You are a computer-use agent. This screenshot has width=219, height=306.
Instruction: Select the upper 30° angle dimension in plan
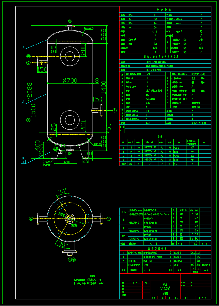click(x=62, y=191)
